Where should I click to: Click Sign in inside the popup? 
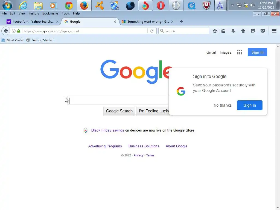(x=250, y=105)
